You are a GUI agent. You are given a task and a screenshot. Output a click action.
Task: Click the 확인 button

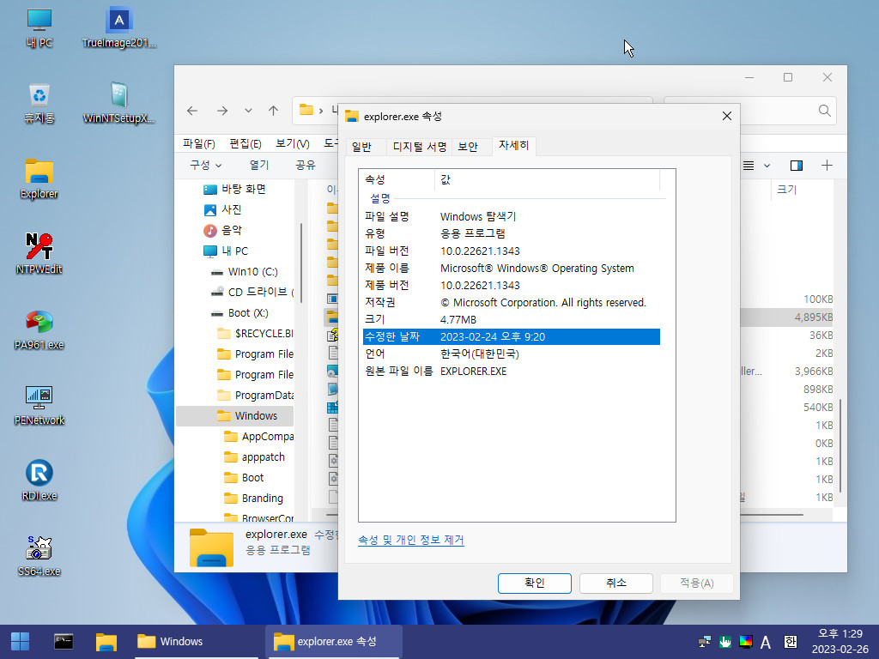point(534,583)
